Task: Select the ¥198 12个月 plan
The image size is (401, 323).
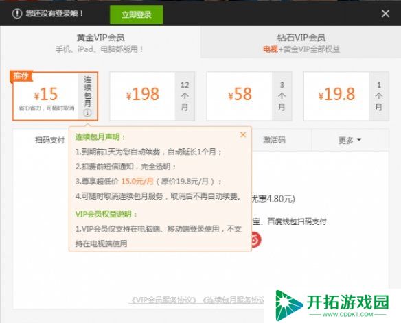Action: (x=152, y=96)
